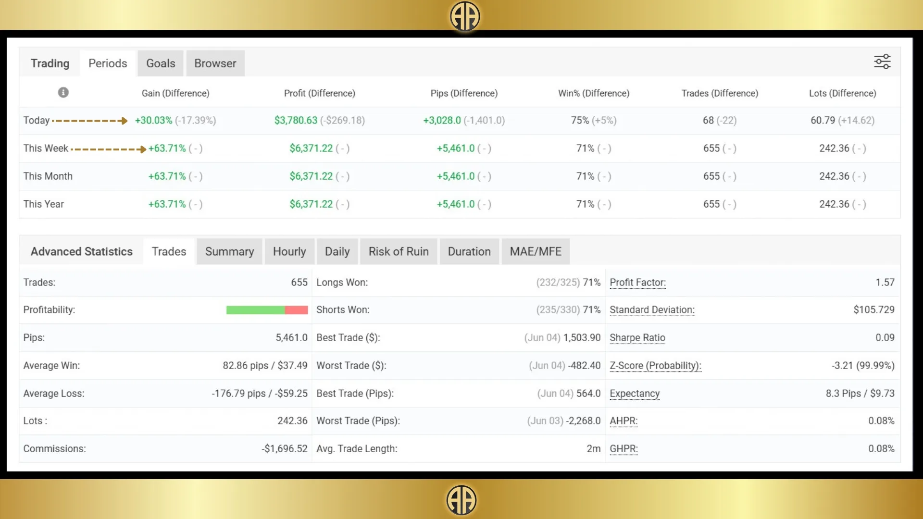Click the Longs Won (232/325) 71% value

click(x=568, y=283)
